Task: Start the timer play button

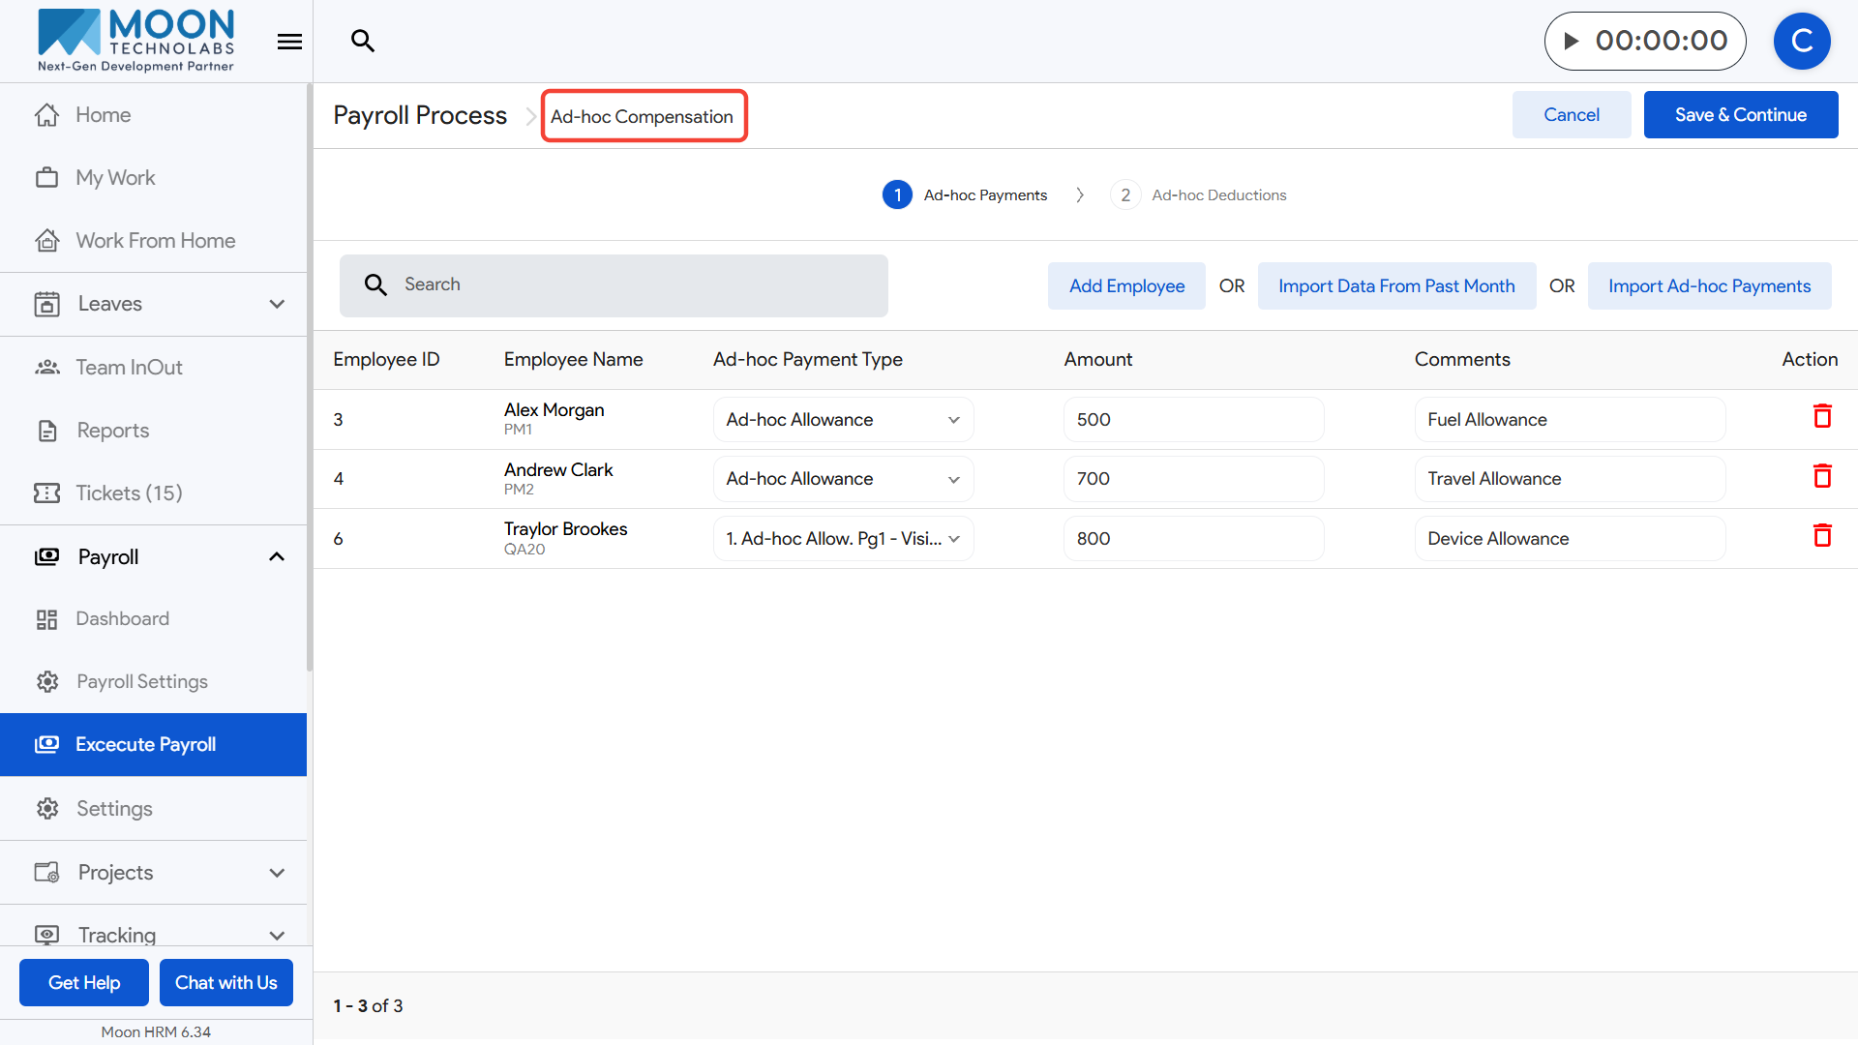Action: pyautogui.click(x=1572, y=41)
